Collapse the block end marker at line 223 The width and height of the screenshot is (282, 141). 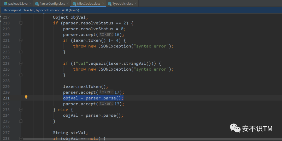point(21,52)
